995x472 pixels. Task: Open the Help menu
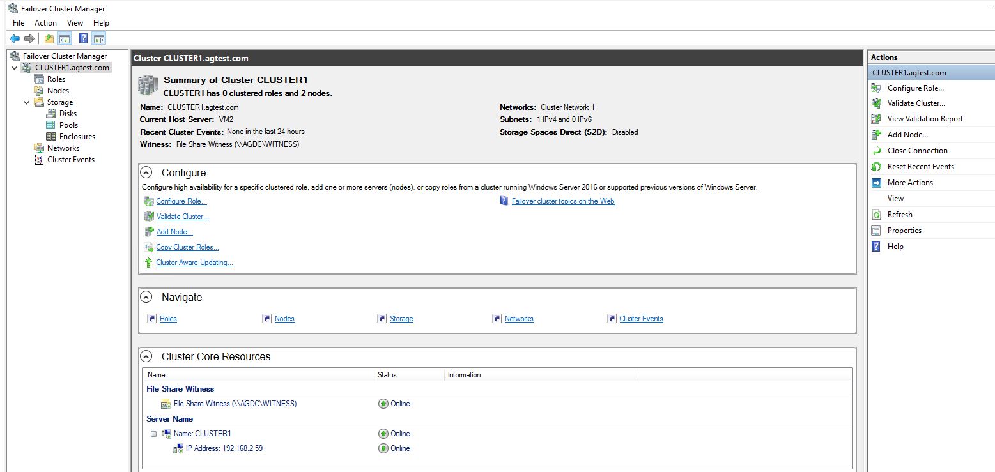(x=101, y=23)
